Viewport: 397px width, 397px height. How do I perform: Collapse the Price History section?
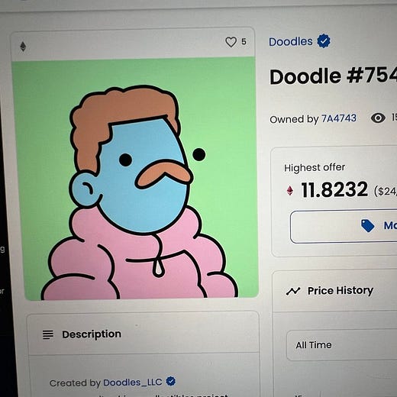click(x=334, y=291)
